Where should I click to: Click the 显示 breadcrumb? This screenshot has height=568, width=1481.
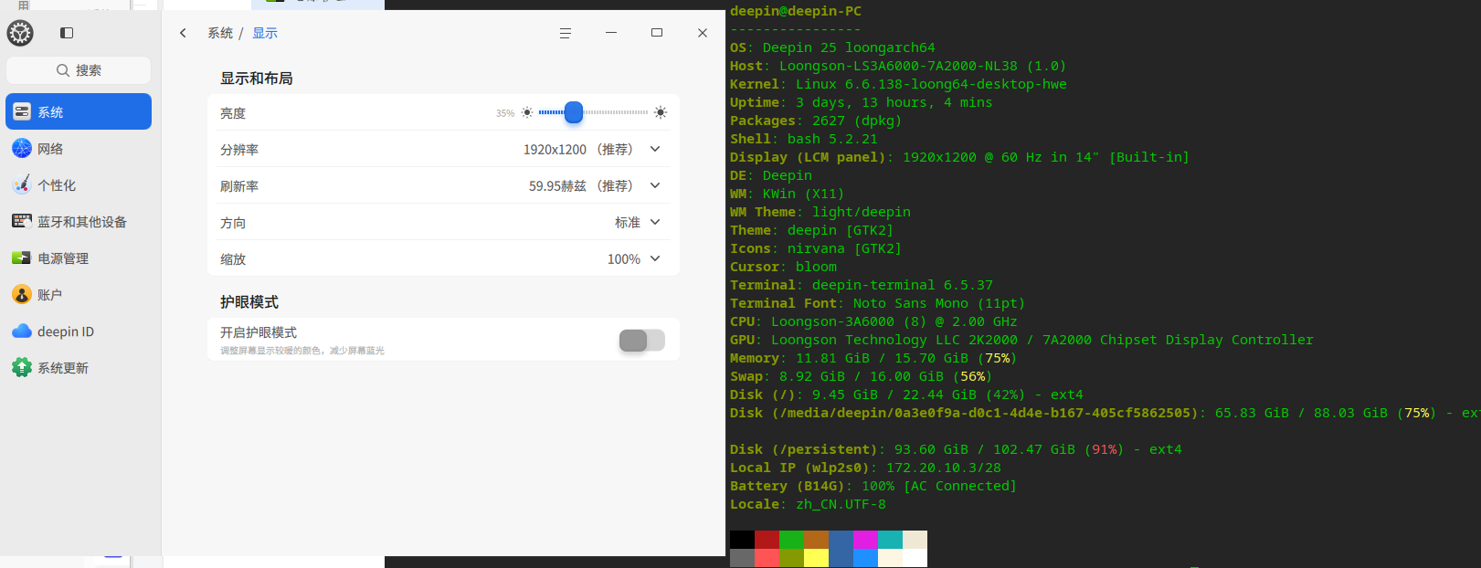[265, 33]
